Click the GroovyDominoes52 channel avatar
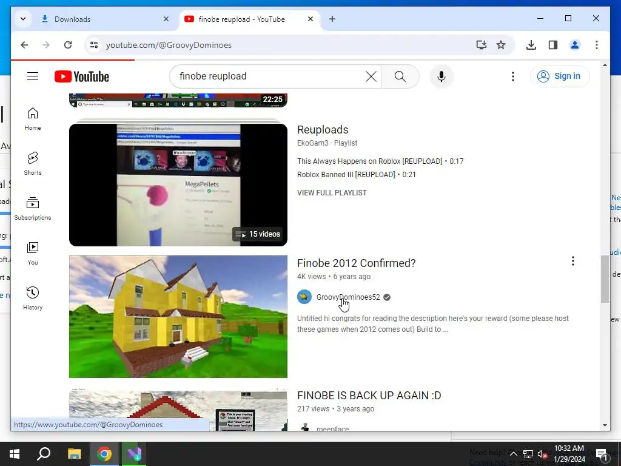This screenshot has width=621, height=466. [304, 297]
